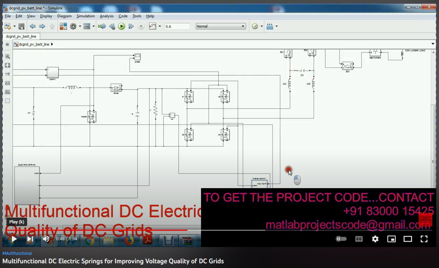Toggle the YouTube autoplay switch
The height and width of the screenshot is (268, 439).
tap(341, 239)
